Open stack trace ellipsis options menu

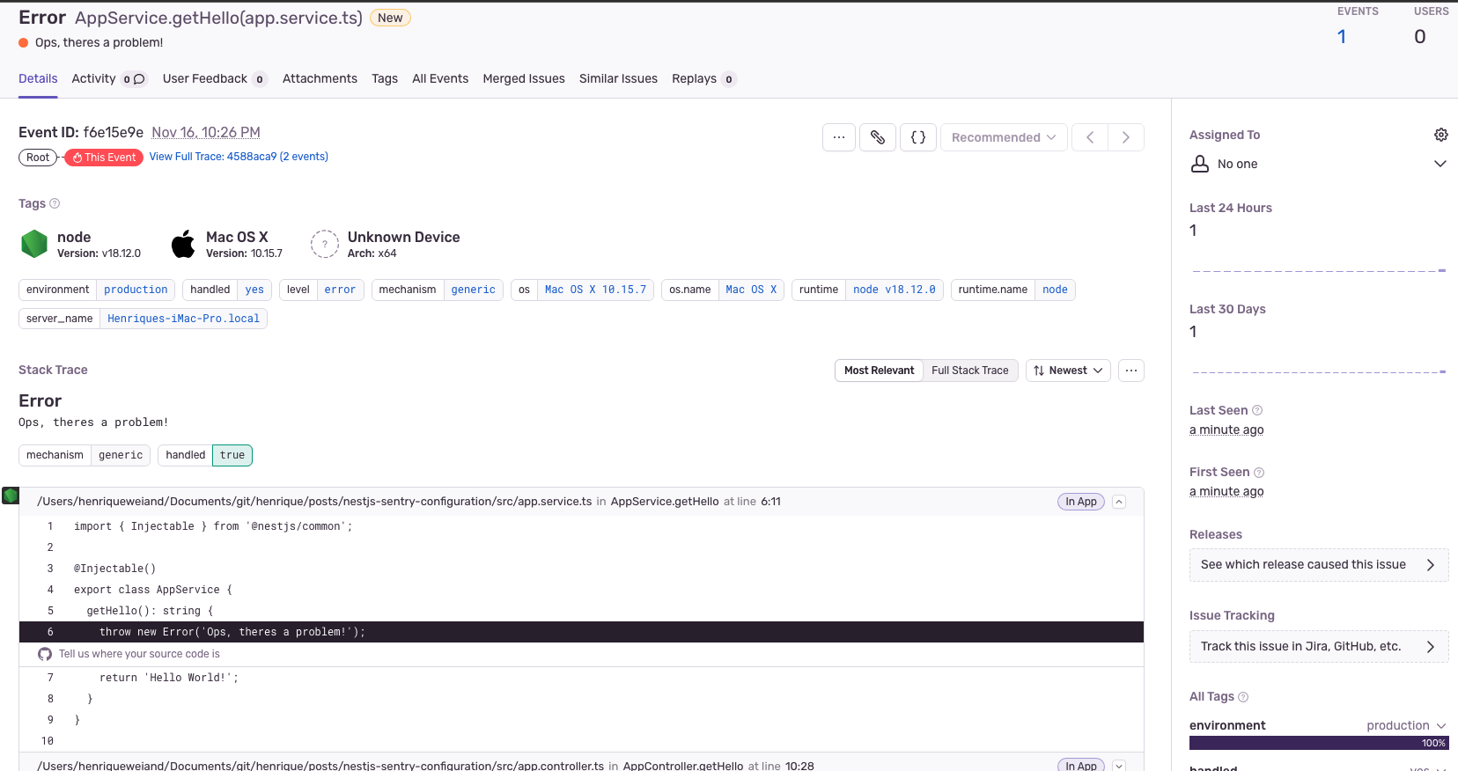(1131, 371)
